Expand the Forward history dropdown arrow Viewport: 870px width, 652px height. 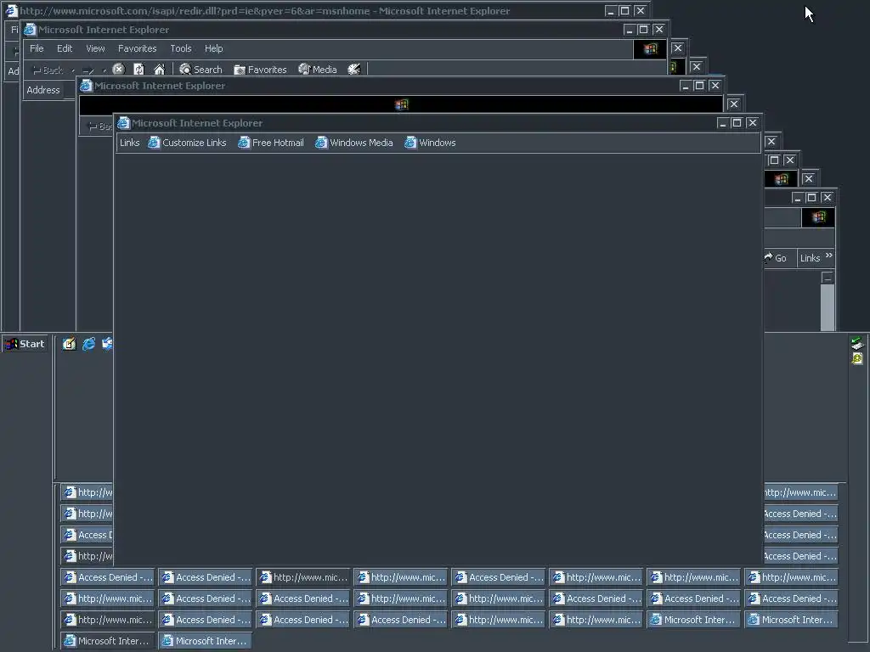click(104, 70)
